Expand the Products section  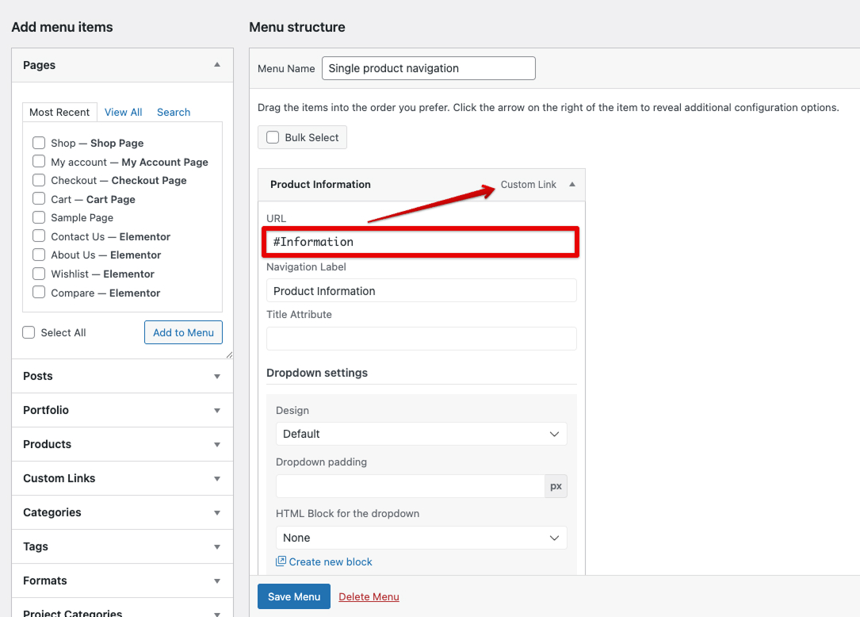tap(217, 445)
